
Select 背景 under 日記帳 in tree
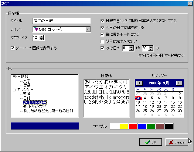point(27,85)
